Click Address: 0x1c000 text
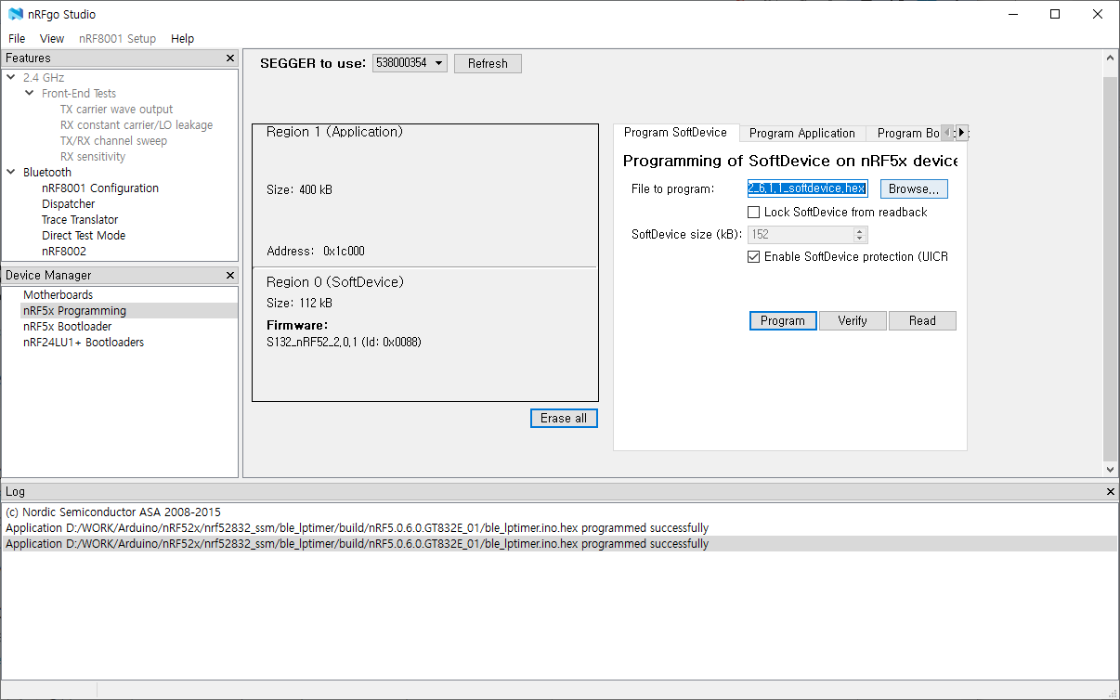The image size is (1120, 700). tap(315, 251)
